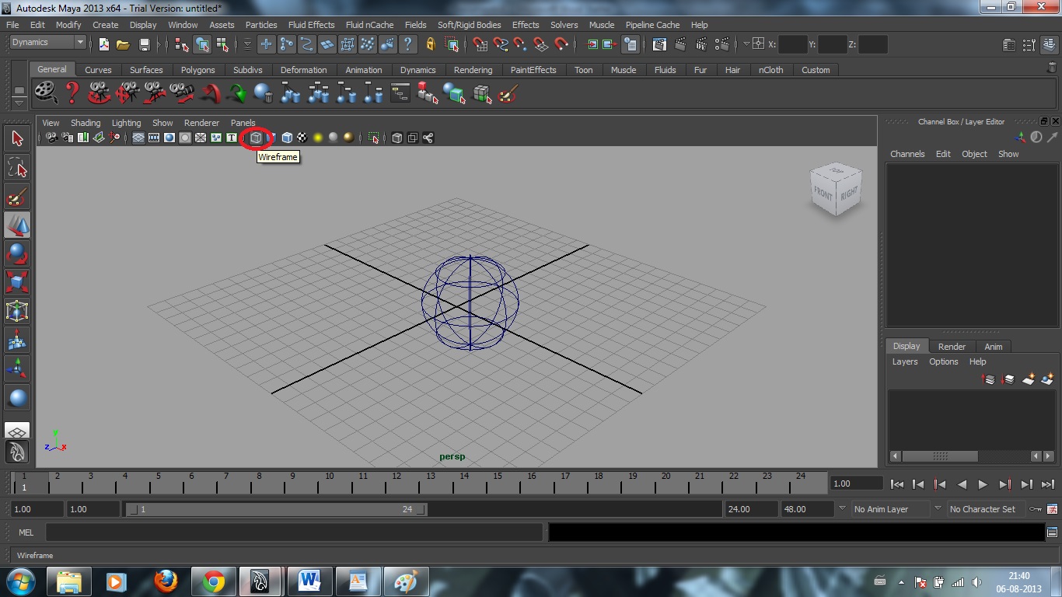The image size is (1062, 597).
Task: Enable snap to grids magnet toggle
Action: [480, 44]
